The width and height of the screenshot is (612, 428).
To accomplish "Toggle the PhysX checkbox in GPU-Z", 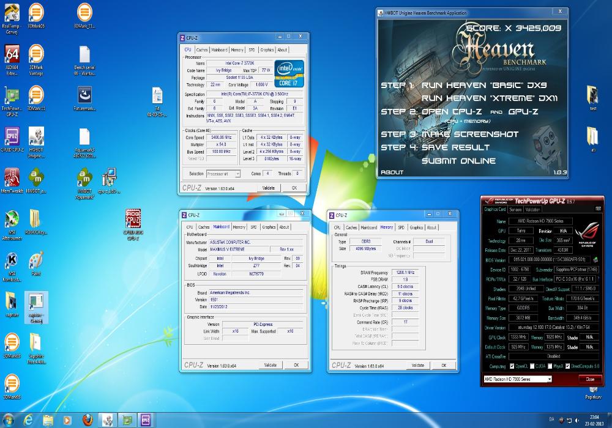I will [550, 366].
